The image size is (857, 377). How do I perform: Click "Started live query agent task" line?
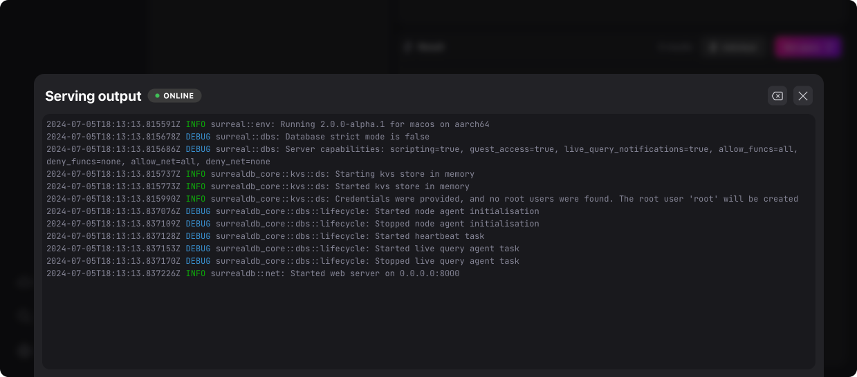pos(447,249)
